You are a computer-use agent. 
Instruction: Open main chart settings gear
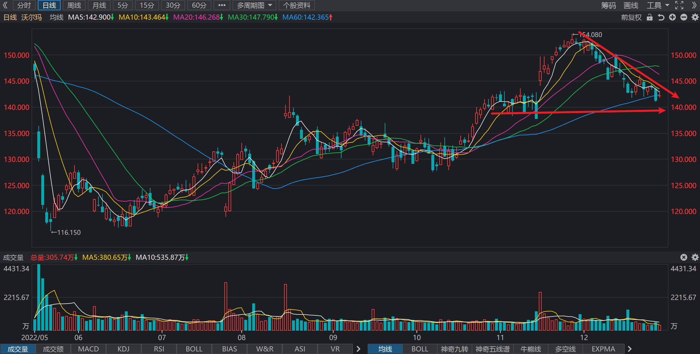[x=695, y=17]
